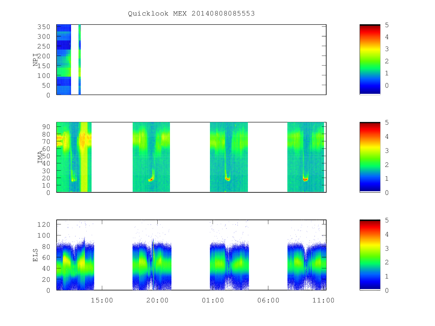
Task: Click the NPI panel color scale bar
Action: (x=370, y=60)
